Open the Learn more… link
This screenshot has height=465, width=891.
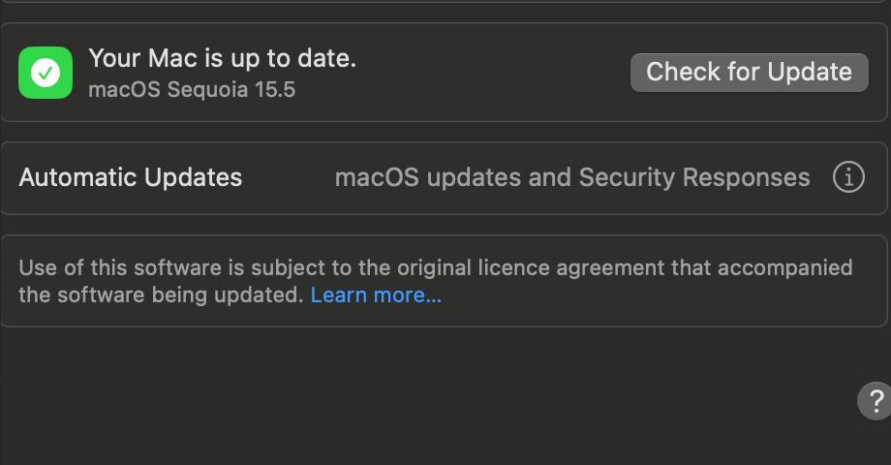click(x=376, y=295)
